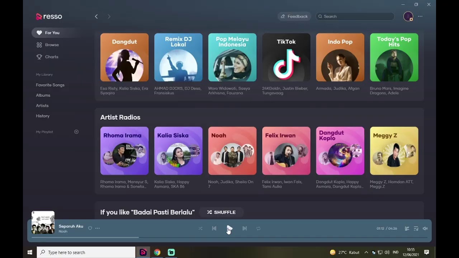Open the taskbar volume control
The height and width of the screenshot is (258, 459).
[x=387, y=252]
